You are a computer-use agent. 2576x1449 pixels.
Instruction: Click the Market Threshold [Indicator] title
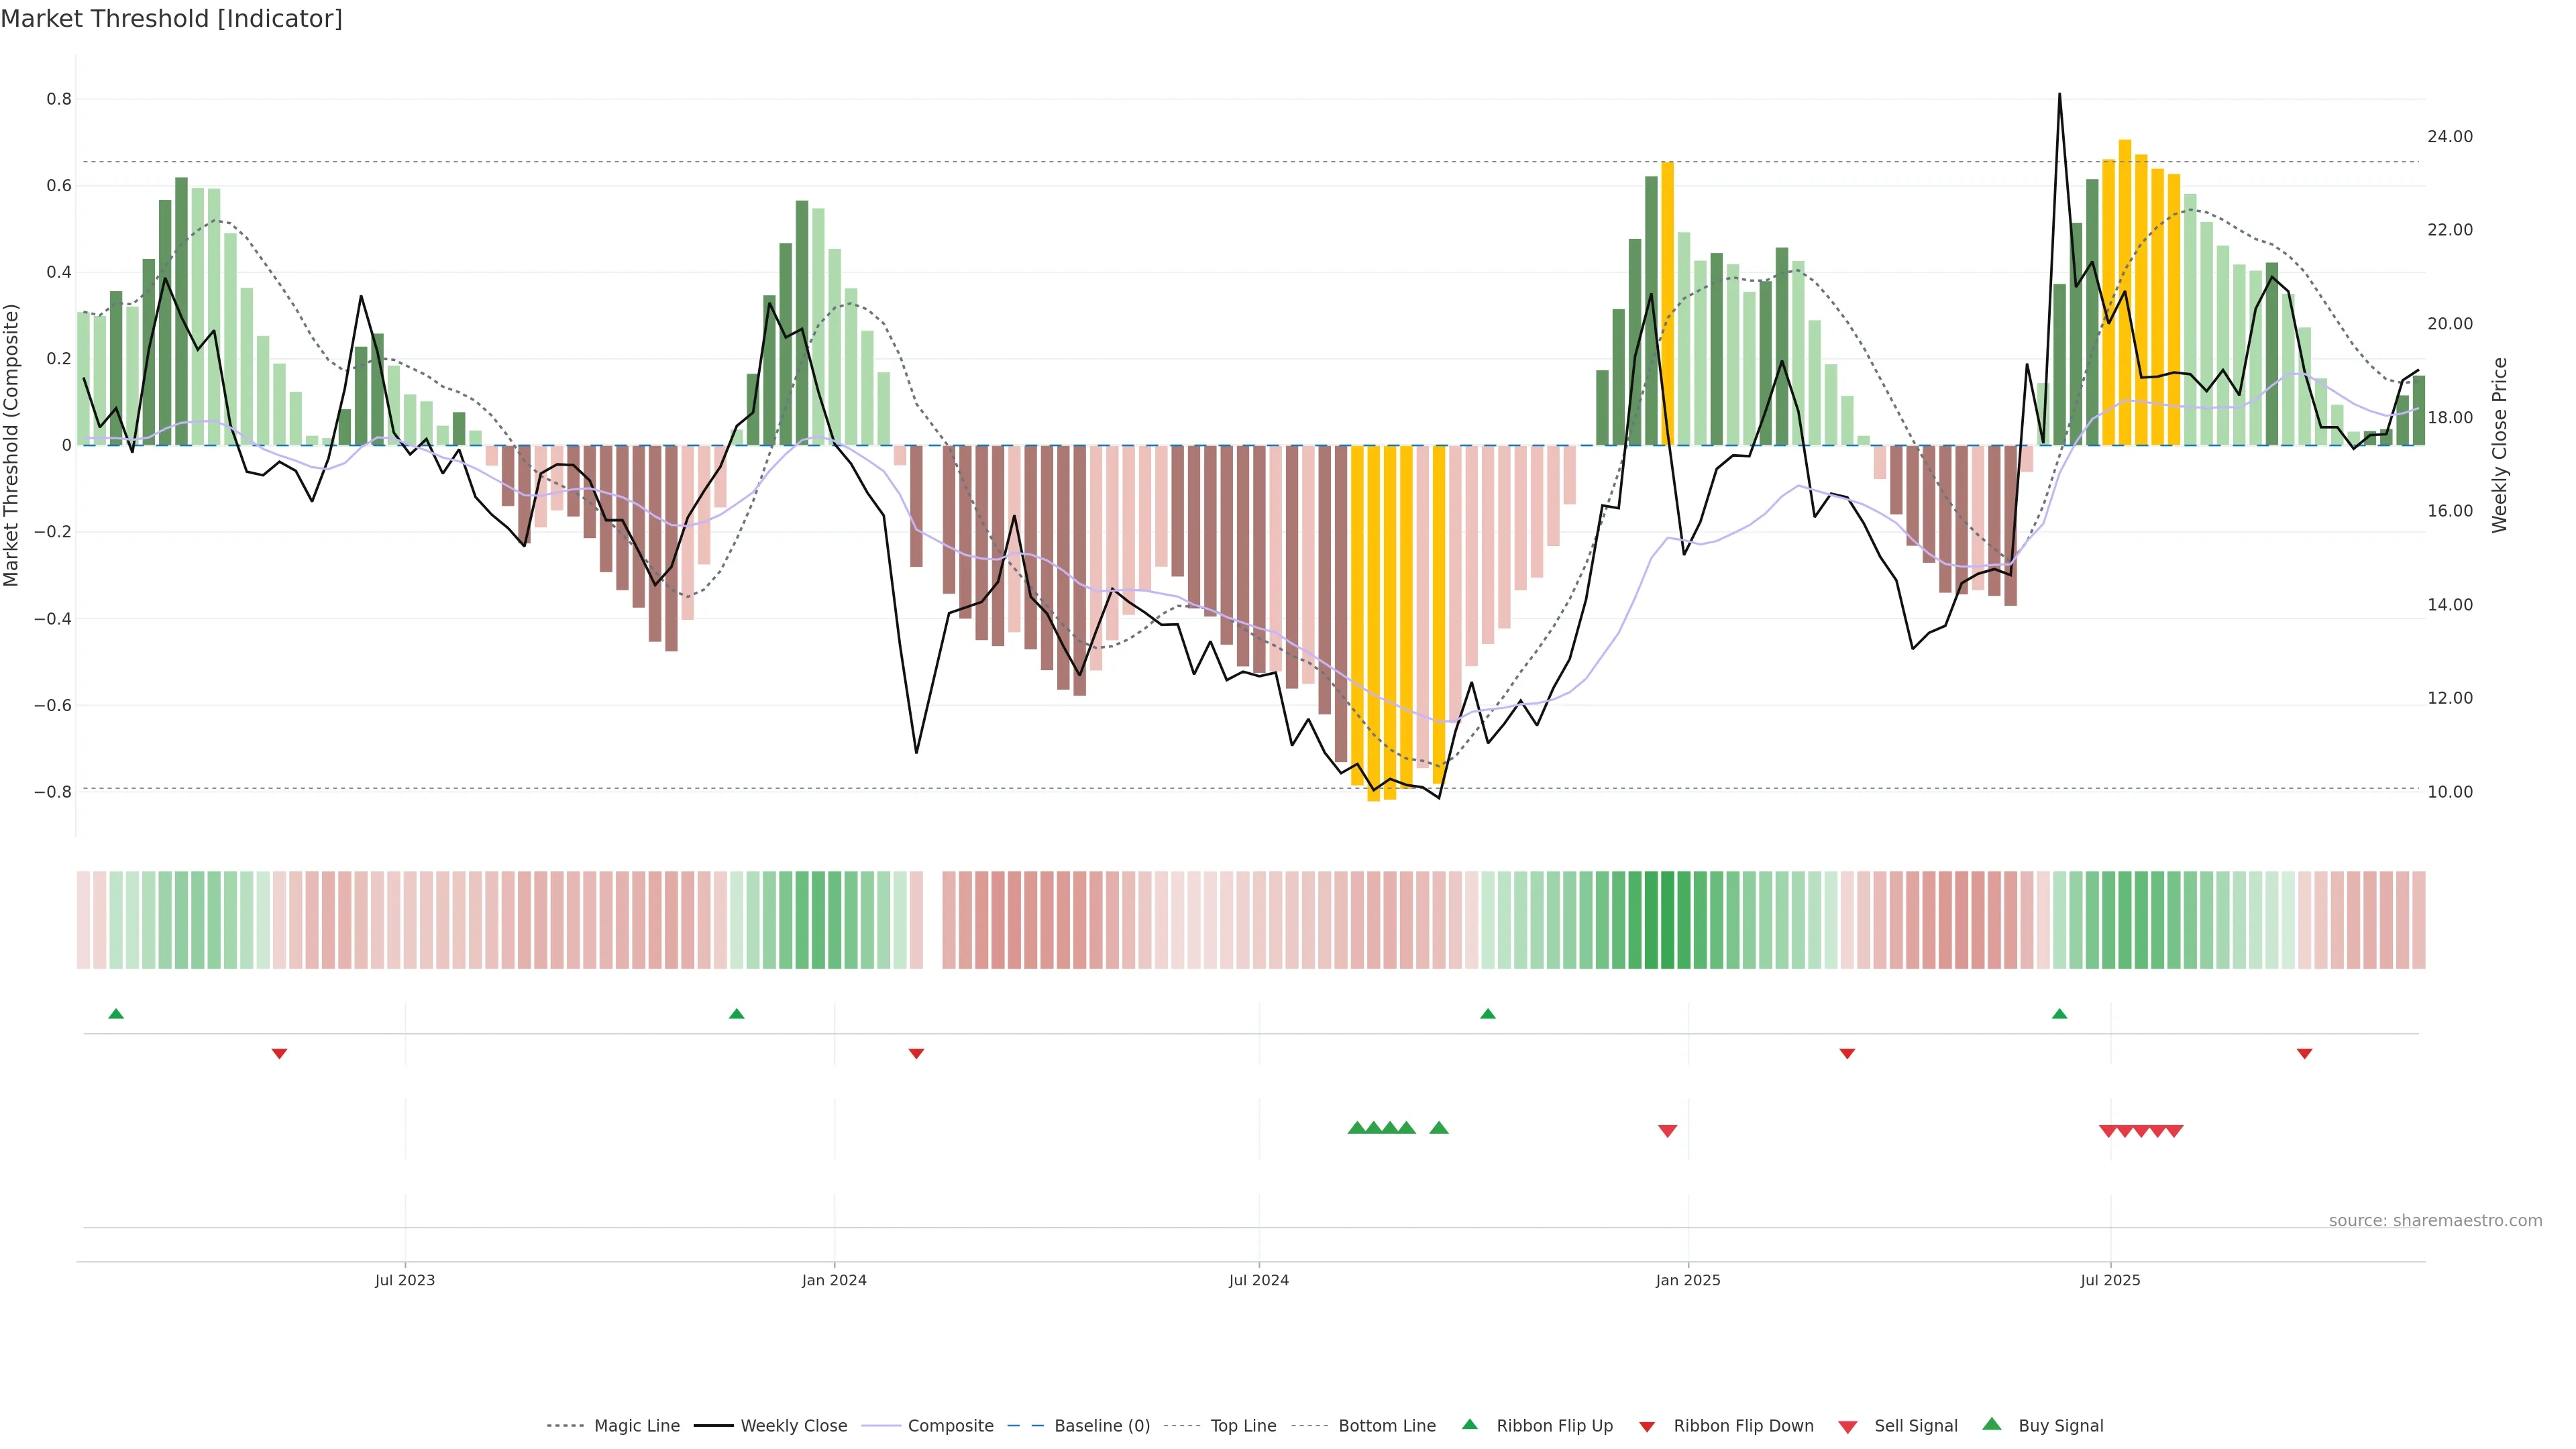coord(171,19)
